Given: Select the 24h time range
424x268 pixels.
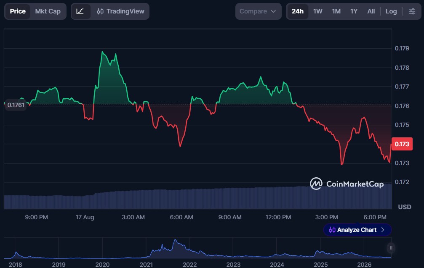Looking at the screenshot, I should [x=297, y=11].
